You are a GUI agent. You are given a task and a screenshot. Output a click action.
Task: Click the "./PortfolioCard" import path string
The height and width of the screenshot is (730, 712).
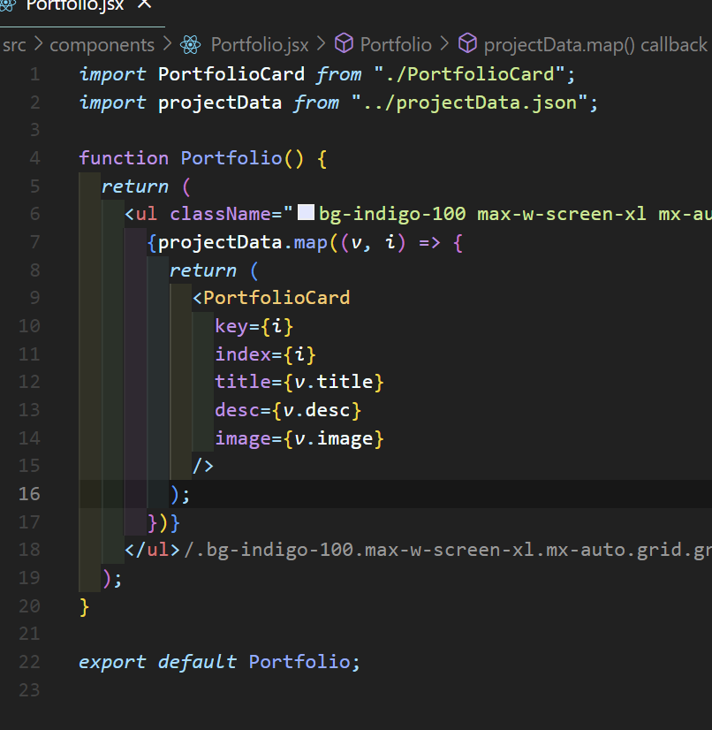click(470, 74)
